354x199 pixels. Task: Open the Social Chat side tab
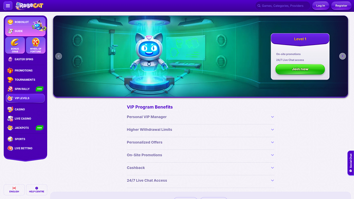(x=351, y=163)
